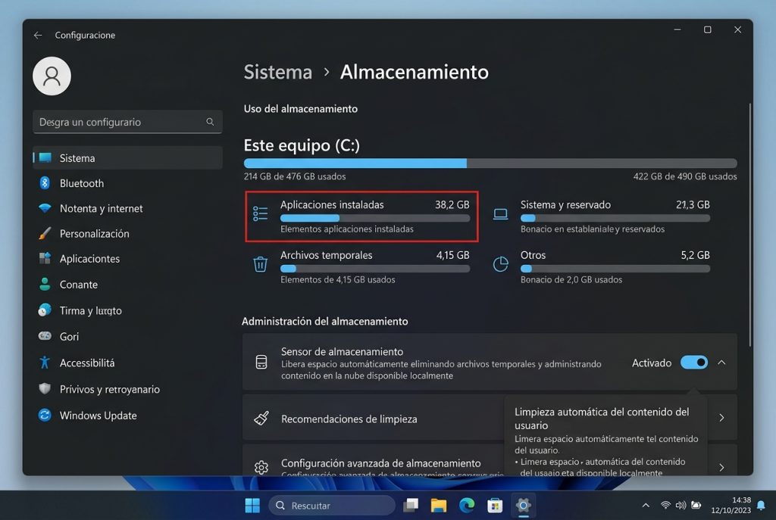Image resolution: width=776 pixels, height=520 pixels.
Task: Open Bluetooth settings icon
Action: point(45,183)
